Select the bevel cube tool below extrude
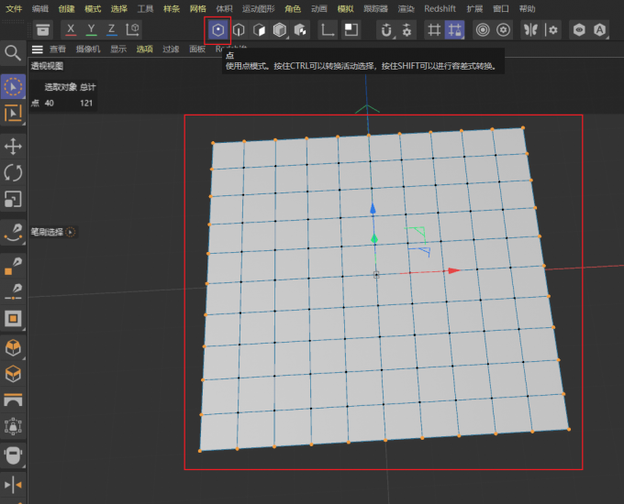 click(13, 374)
